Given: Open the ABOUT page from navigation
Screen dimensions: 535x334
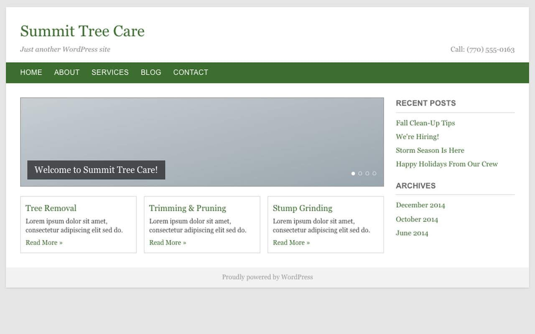Looking at the screenshot, I should tap(67, 72).
